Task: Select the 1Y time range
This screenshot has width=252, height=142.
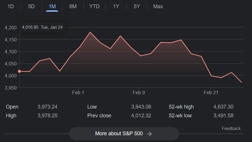Action: pos(116,6)
